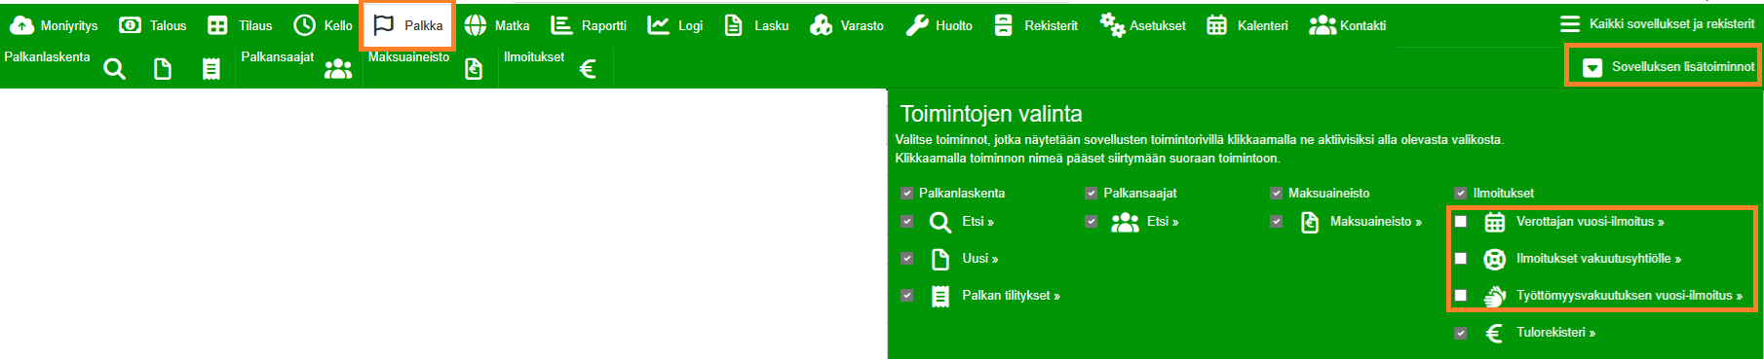Viewport: 1764px width, 359px height.
Task: Go to Palkansaajat Etsi » function
Action: [1163, 222]
